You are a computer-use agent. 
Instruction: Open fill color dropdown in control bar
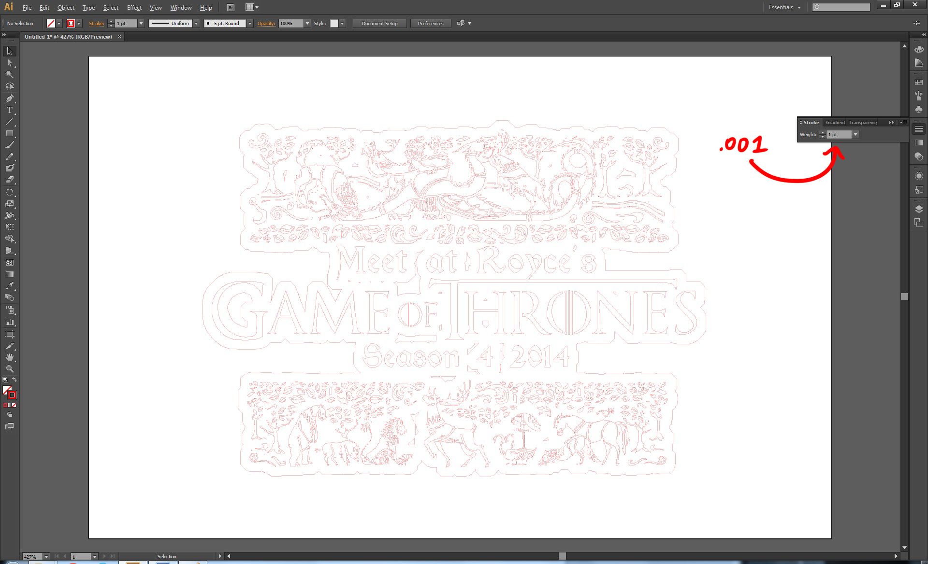coord(59,24)
